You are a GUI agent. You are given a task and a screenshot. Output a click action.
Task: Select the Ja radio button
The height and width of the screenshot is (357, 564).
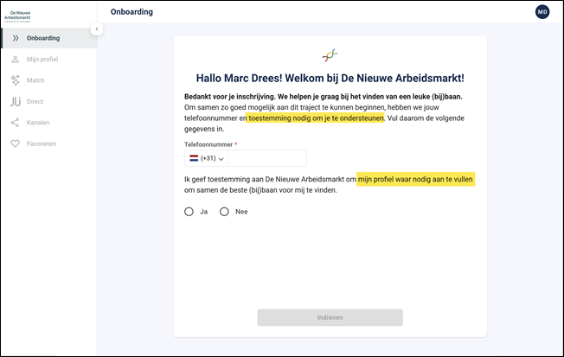(189, 212)
